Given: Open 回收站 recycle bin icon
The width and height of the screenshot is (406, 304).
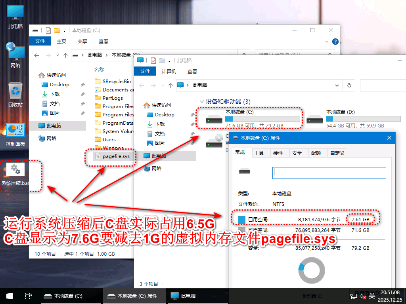Looking at the screenshot, I should [x=15, y=95].
